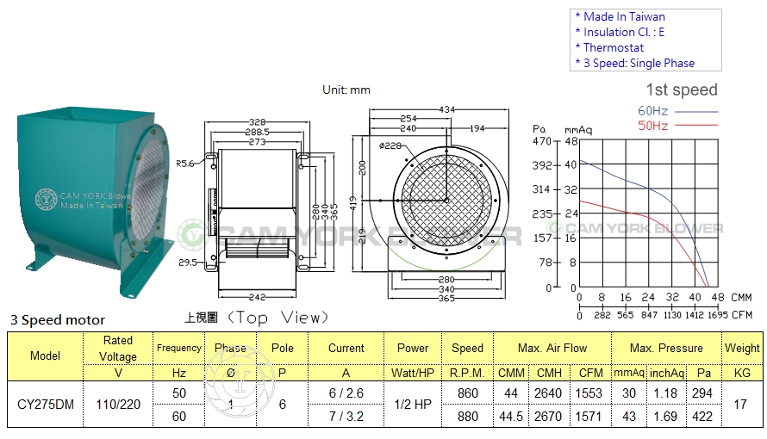Select the '* Insulation Cl. : E' note
This screenshot has height=439, width=767.
coord(620,32)
